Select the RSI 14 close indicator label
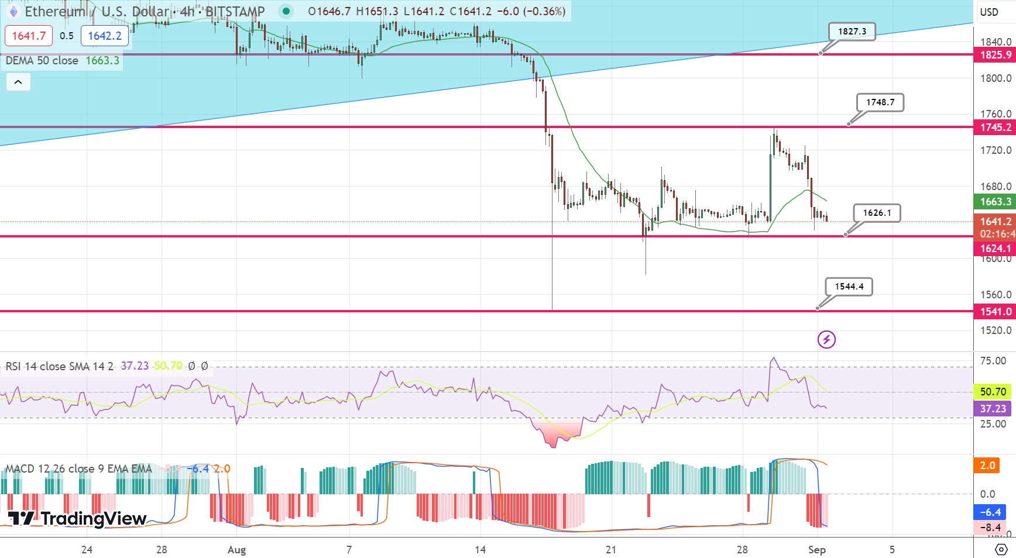1016x558 pixels. pos(60,366)
